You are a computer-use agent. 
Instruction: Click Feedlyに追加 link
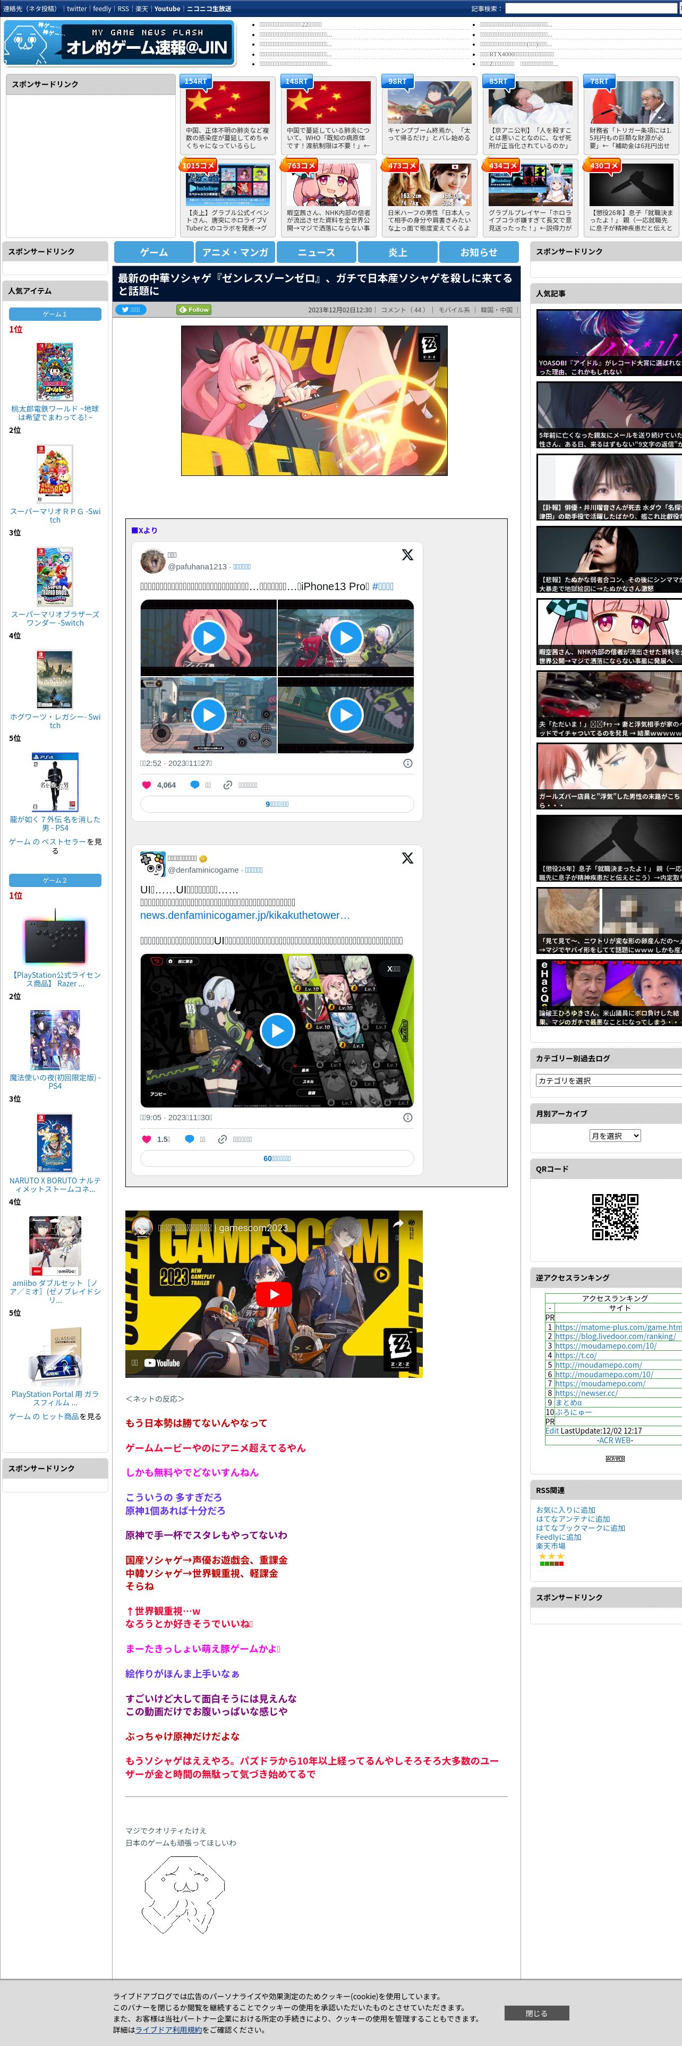click(x=558, y=1537)
